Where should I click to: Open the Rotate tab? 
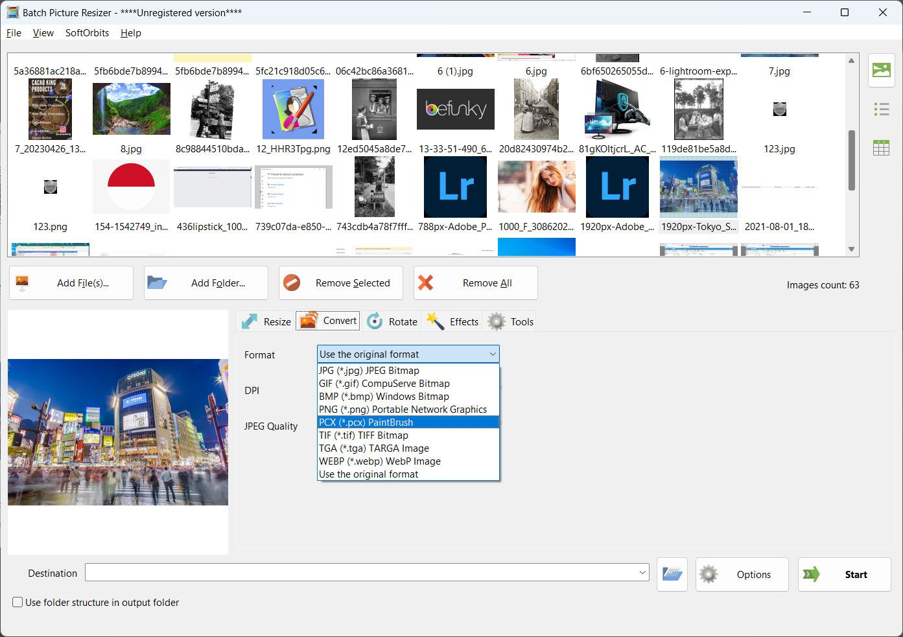click(392, 321)
